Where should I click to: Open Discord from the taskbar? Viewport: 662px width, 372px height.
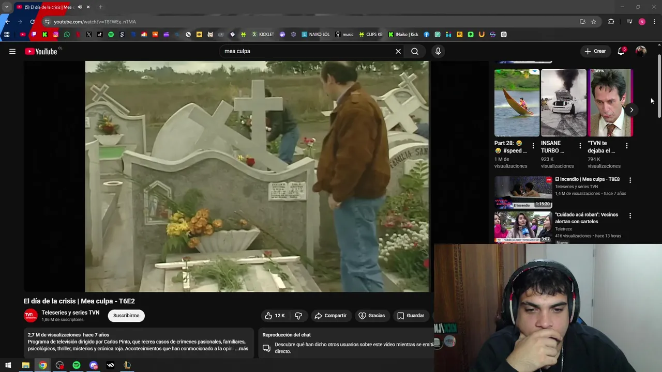[94, 365]
